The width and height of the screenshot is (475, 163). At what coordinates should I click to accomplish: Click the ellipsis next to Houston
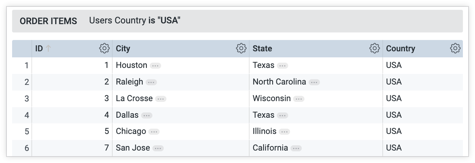tap(155, 66)
